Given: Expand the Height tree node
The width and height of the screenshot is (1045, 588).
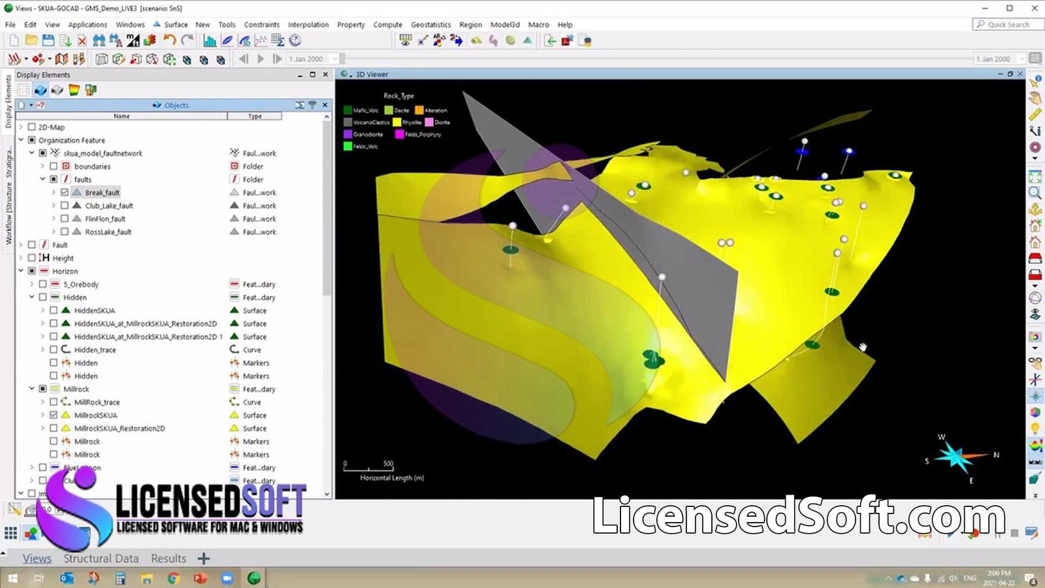Looking at the screenshot, I should [x=21, y=258].
